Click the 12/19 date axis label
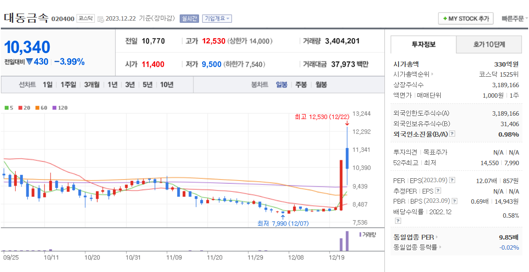 click(337, 258)
